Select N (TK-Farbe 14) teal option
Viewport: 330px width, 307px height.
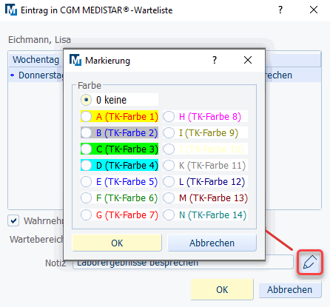pos(205,215)
